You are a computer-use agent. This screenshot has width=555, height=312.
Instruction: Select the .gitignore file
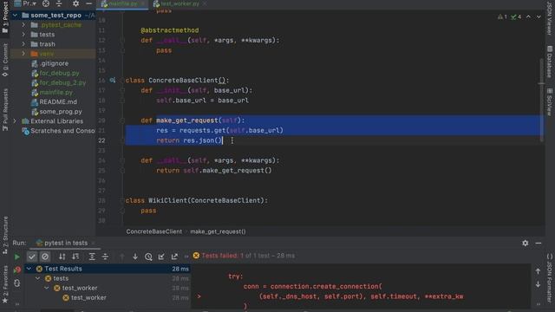coord(54,63)
